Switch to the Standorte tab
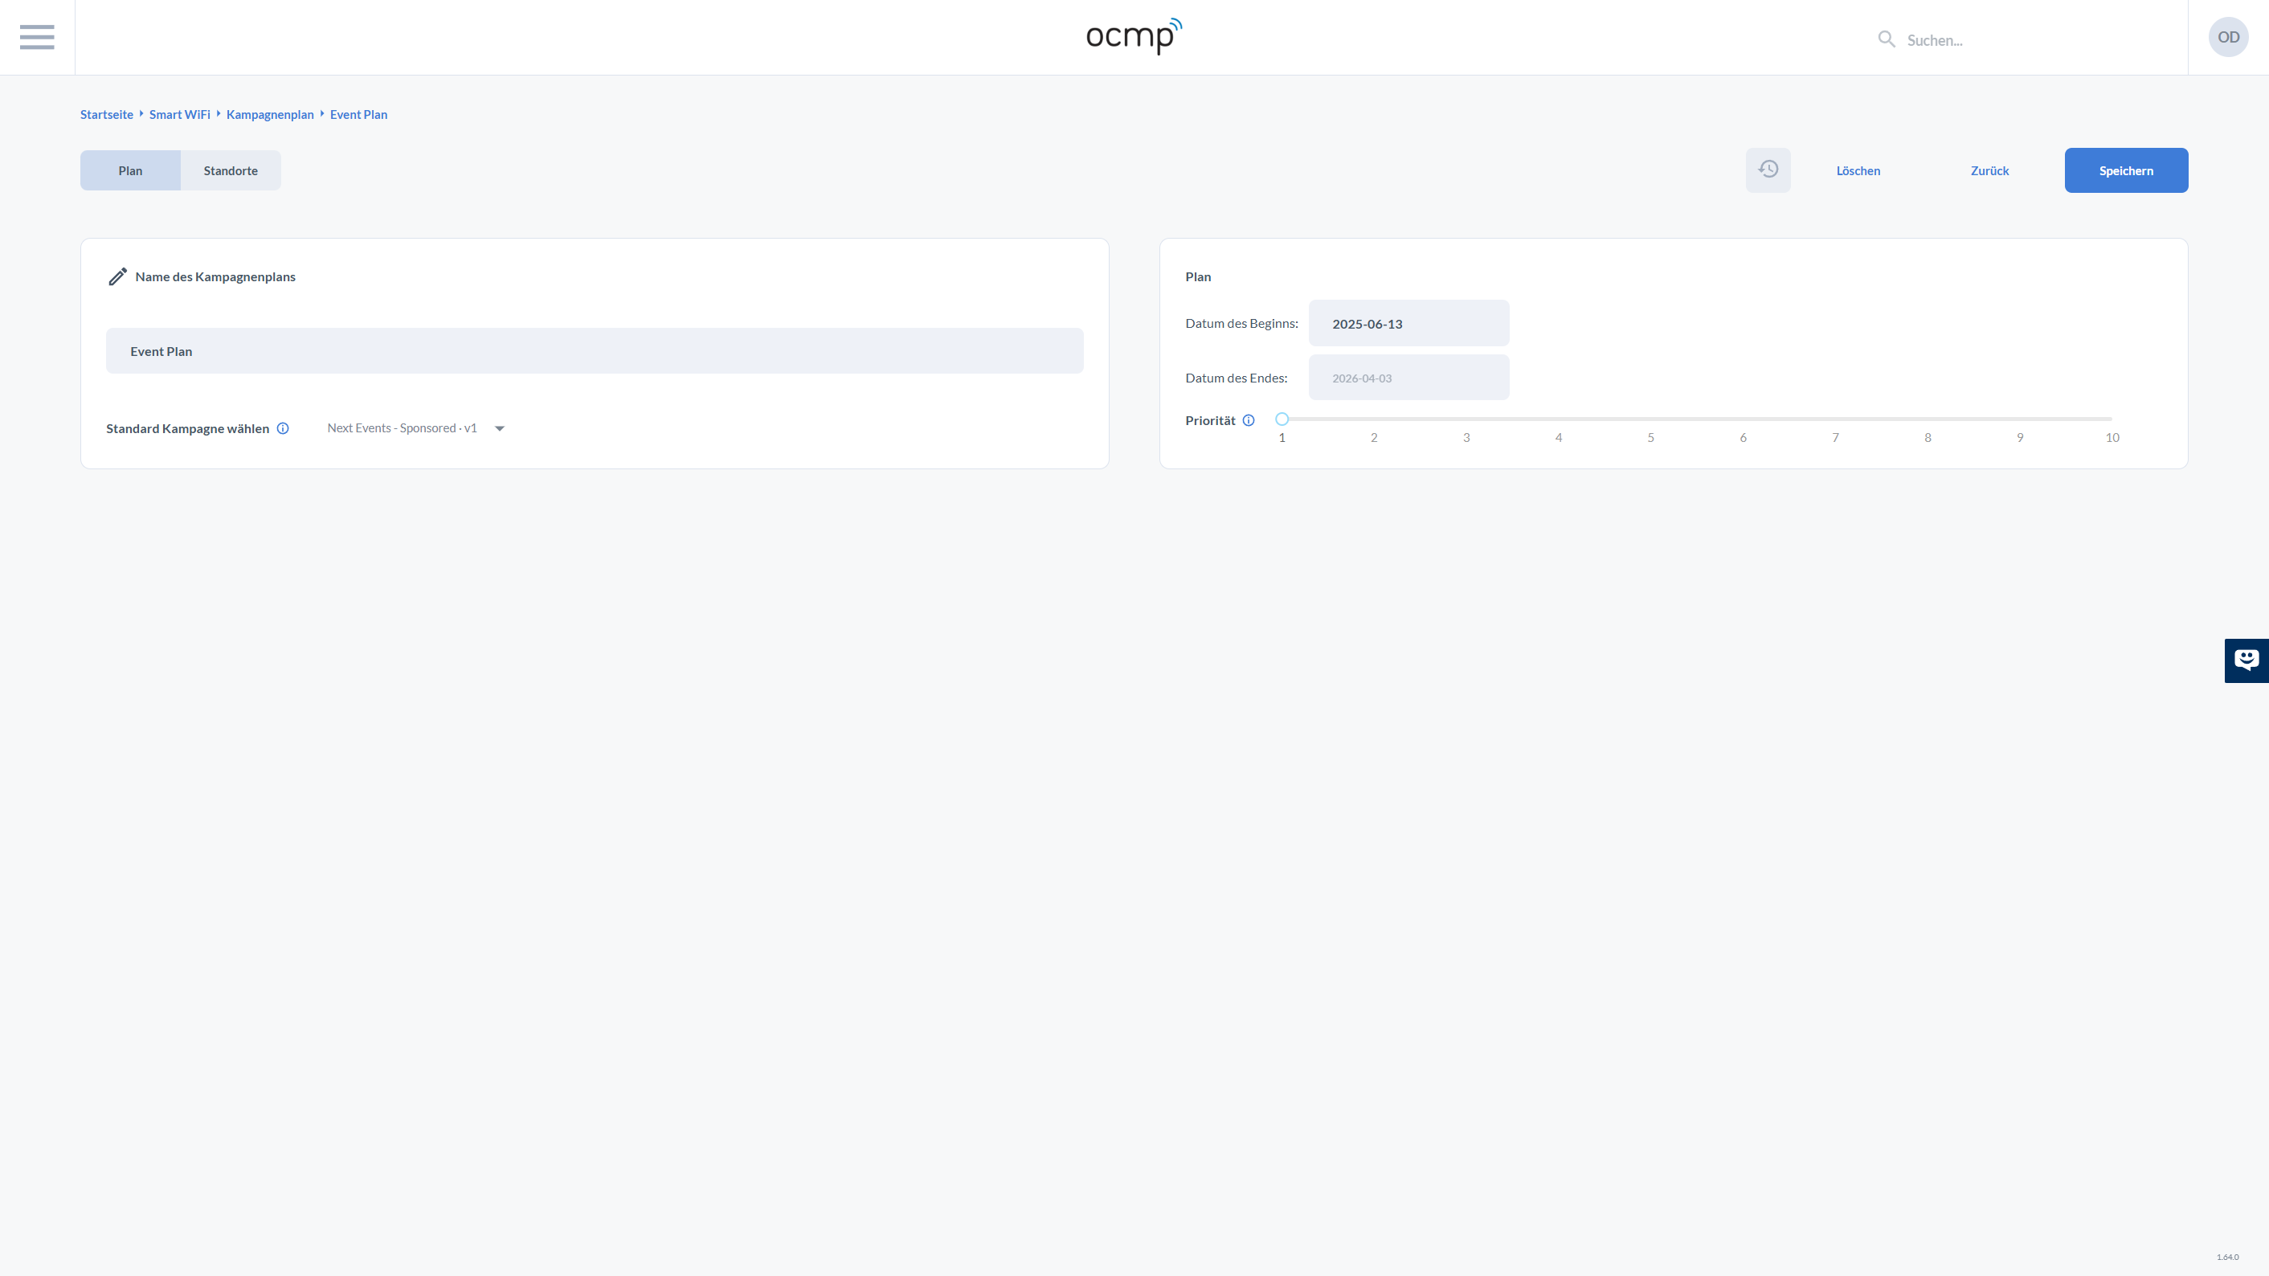The width and height of the screenshot is (2269, 1276). [231, 171]
